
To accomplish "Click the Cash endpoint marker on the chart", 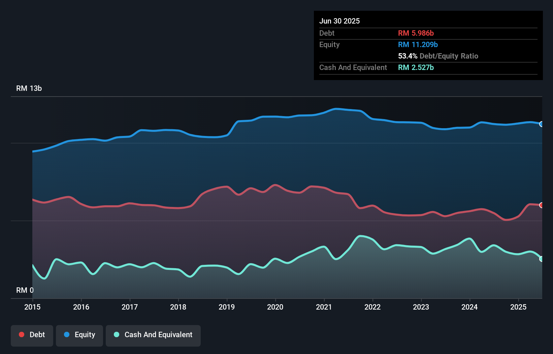I will (x=542, y=259).
